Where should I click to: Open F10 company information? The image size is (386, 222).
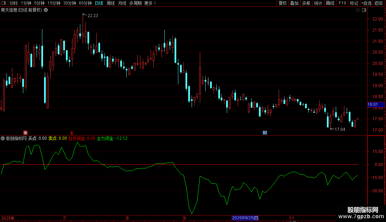click(x=342, y=3)
